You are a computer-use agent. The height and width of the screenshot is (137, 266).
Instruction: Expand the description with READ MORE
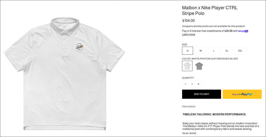pyautogui.click(x=189, y=133)
